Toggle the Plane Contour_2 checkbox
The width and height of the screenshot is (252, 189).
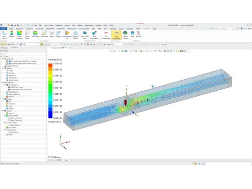click(9, 120)
